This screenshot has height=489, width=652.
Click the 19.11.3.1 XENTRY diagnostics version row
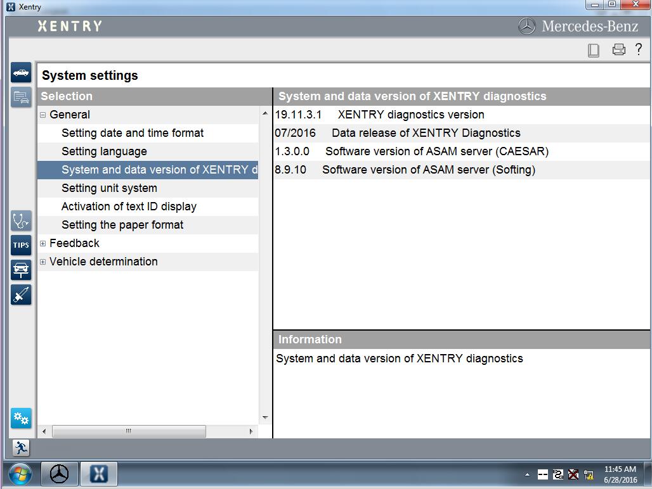[x=462, y=115]
